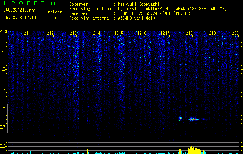Image resolution: width=243 pixels, height=154 pixels.
Task: Select the ICOM IC-575 53.7492 MHz USB text
Action: pyautogui.click(x=155, y=13)
